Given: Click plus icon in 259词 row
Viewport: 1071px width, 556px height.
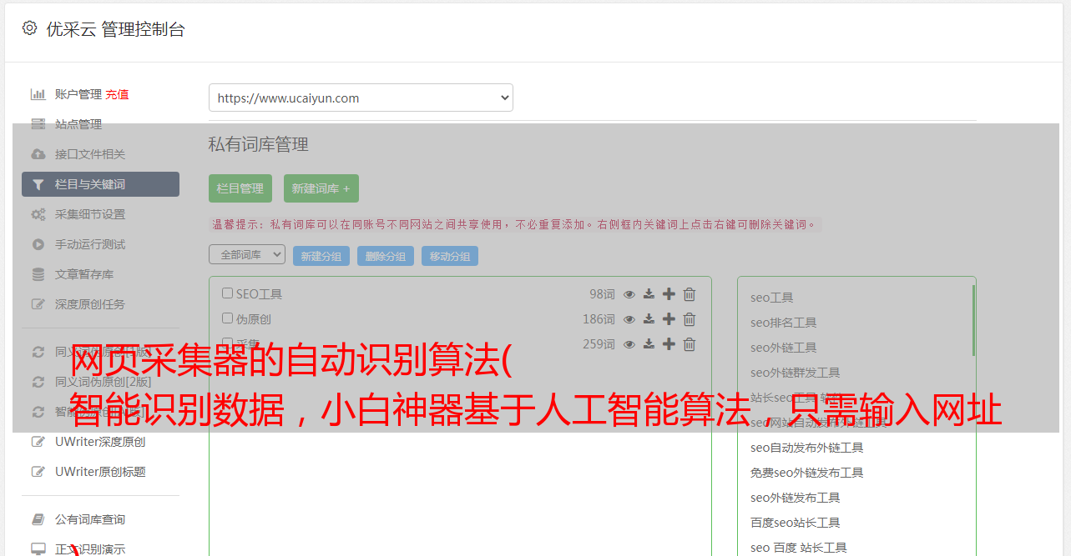Looking at the screenshot, I should point(669,344).
